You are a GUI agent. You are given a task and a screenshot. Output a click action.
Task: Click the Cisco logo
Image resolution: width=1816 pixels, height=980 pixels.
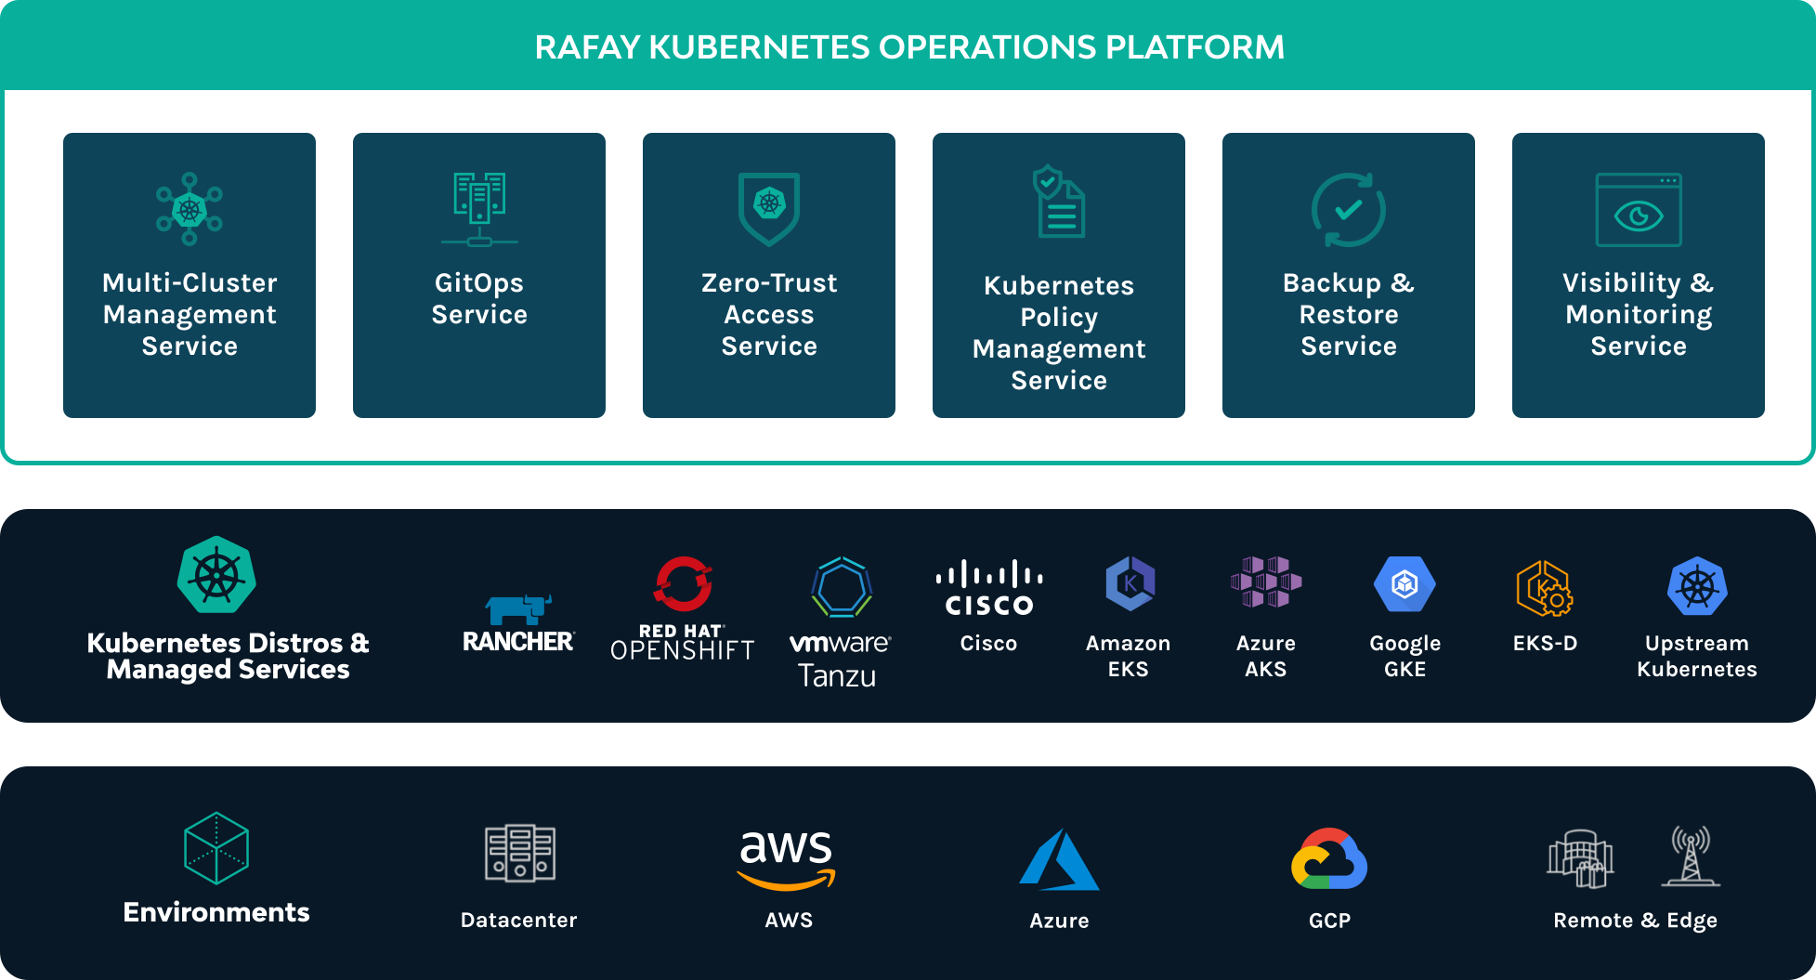(989, 588)
